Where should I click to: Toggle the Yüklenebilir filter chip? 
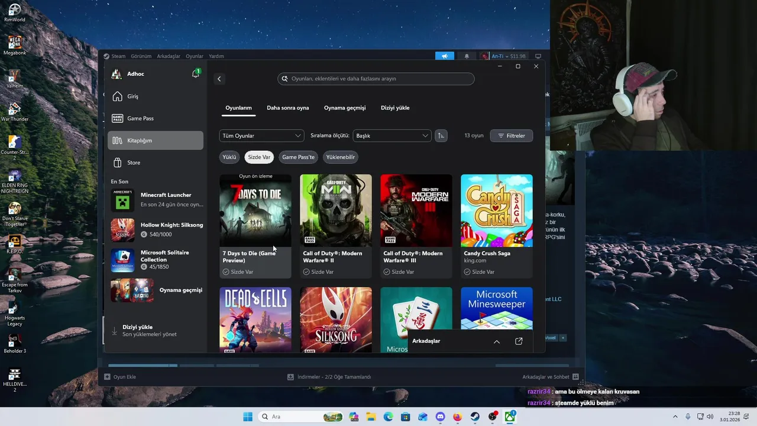pyautogui.click(x=341, y=157)
